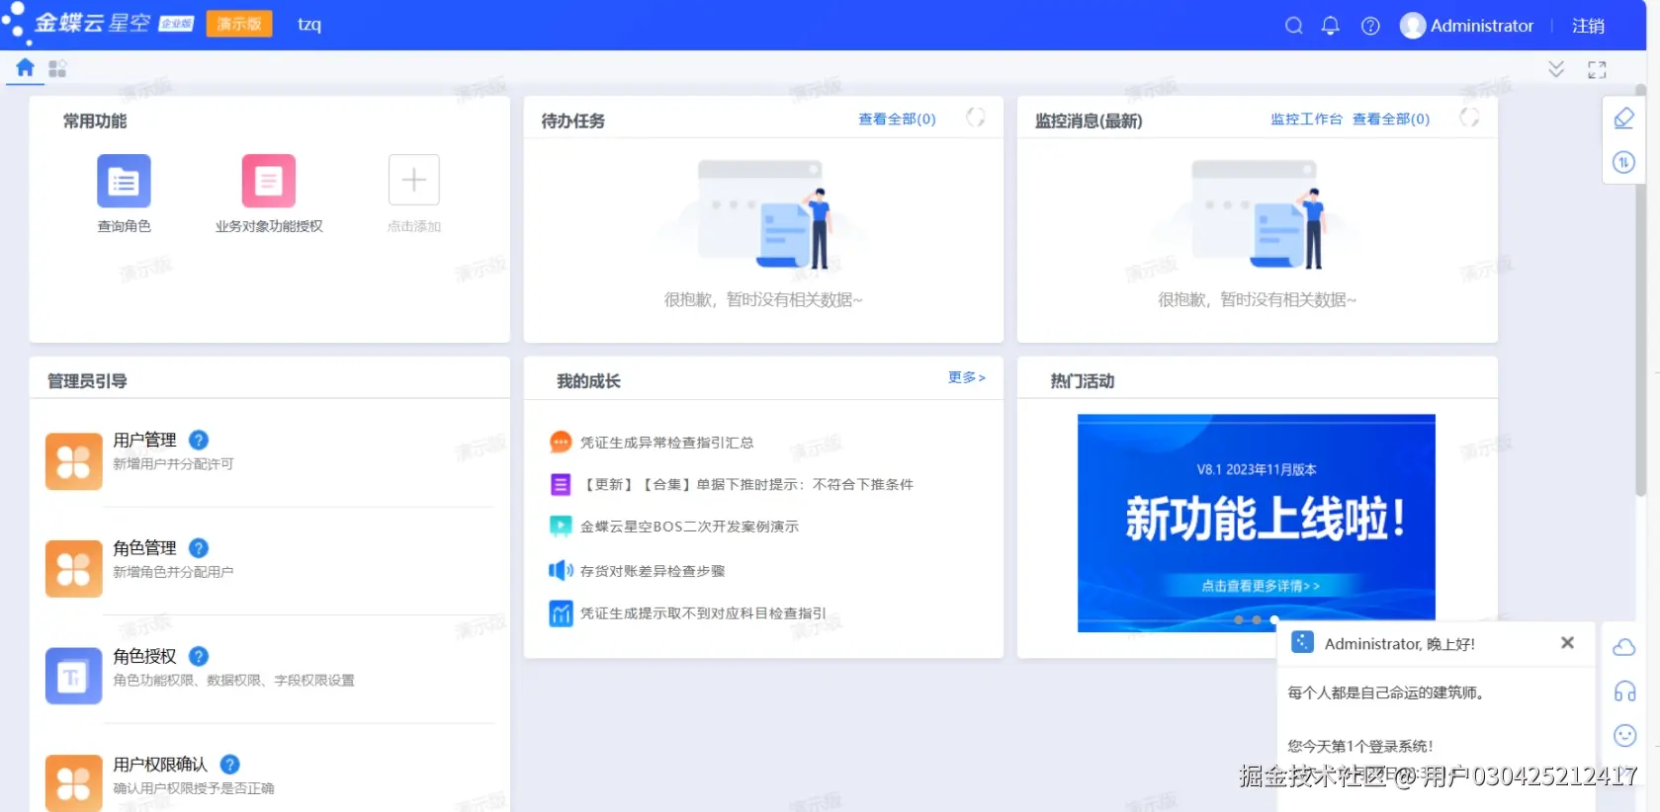Show help for 角色管理
The height and width of the screenshot is (812, 1660).
pyautogui.click(x=199, y=547)
